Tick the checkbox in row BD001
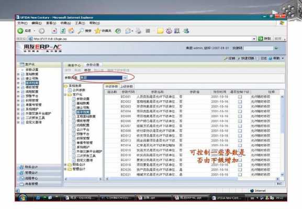The image size is (302, 209). click(x=240, y=97)
